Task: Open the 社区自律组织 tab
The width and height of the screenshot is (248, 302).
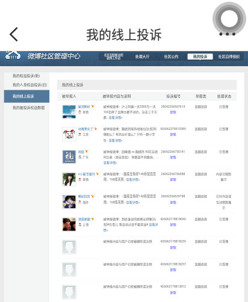Action: pos(229,57)
